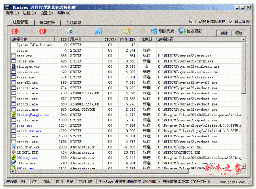Sort by 进程路径 column header
Viewport: 256px width, 189px height.
pyautogui.click(x=199, y=40)
